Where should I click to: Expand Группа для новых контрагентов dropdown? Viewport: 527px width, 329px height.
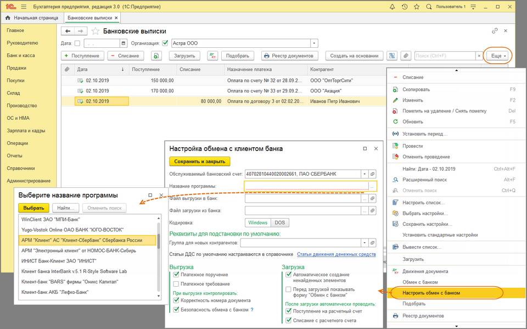[365, 243]
